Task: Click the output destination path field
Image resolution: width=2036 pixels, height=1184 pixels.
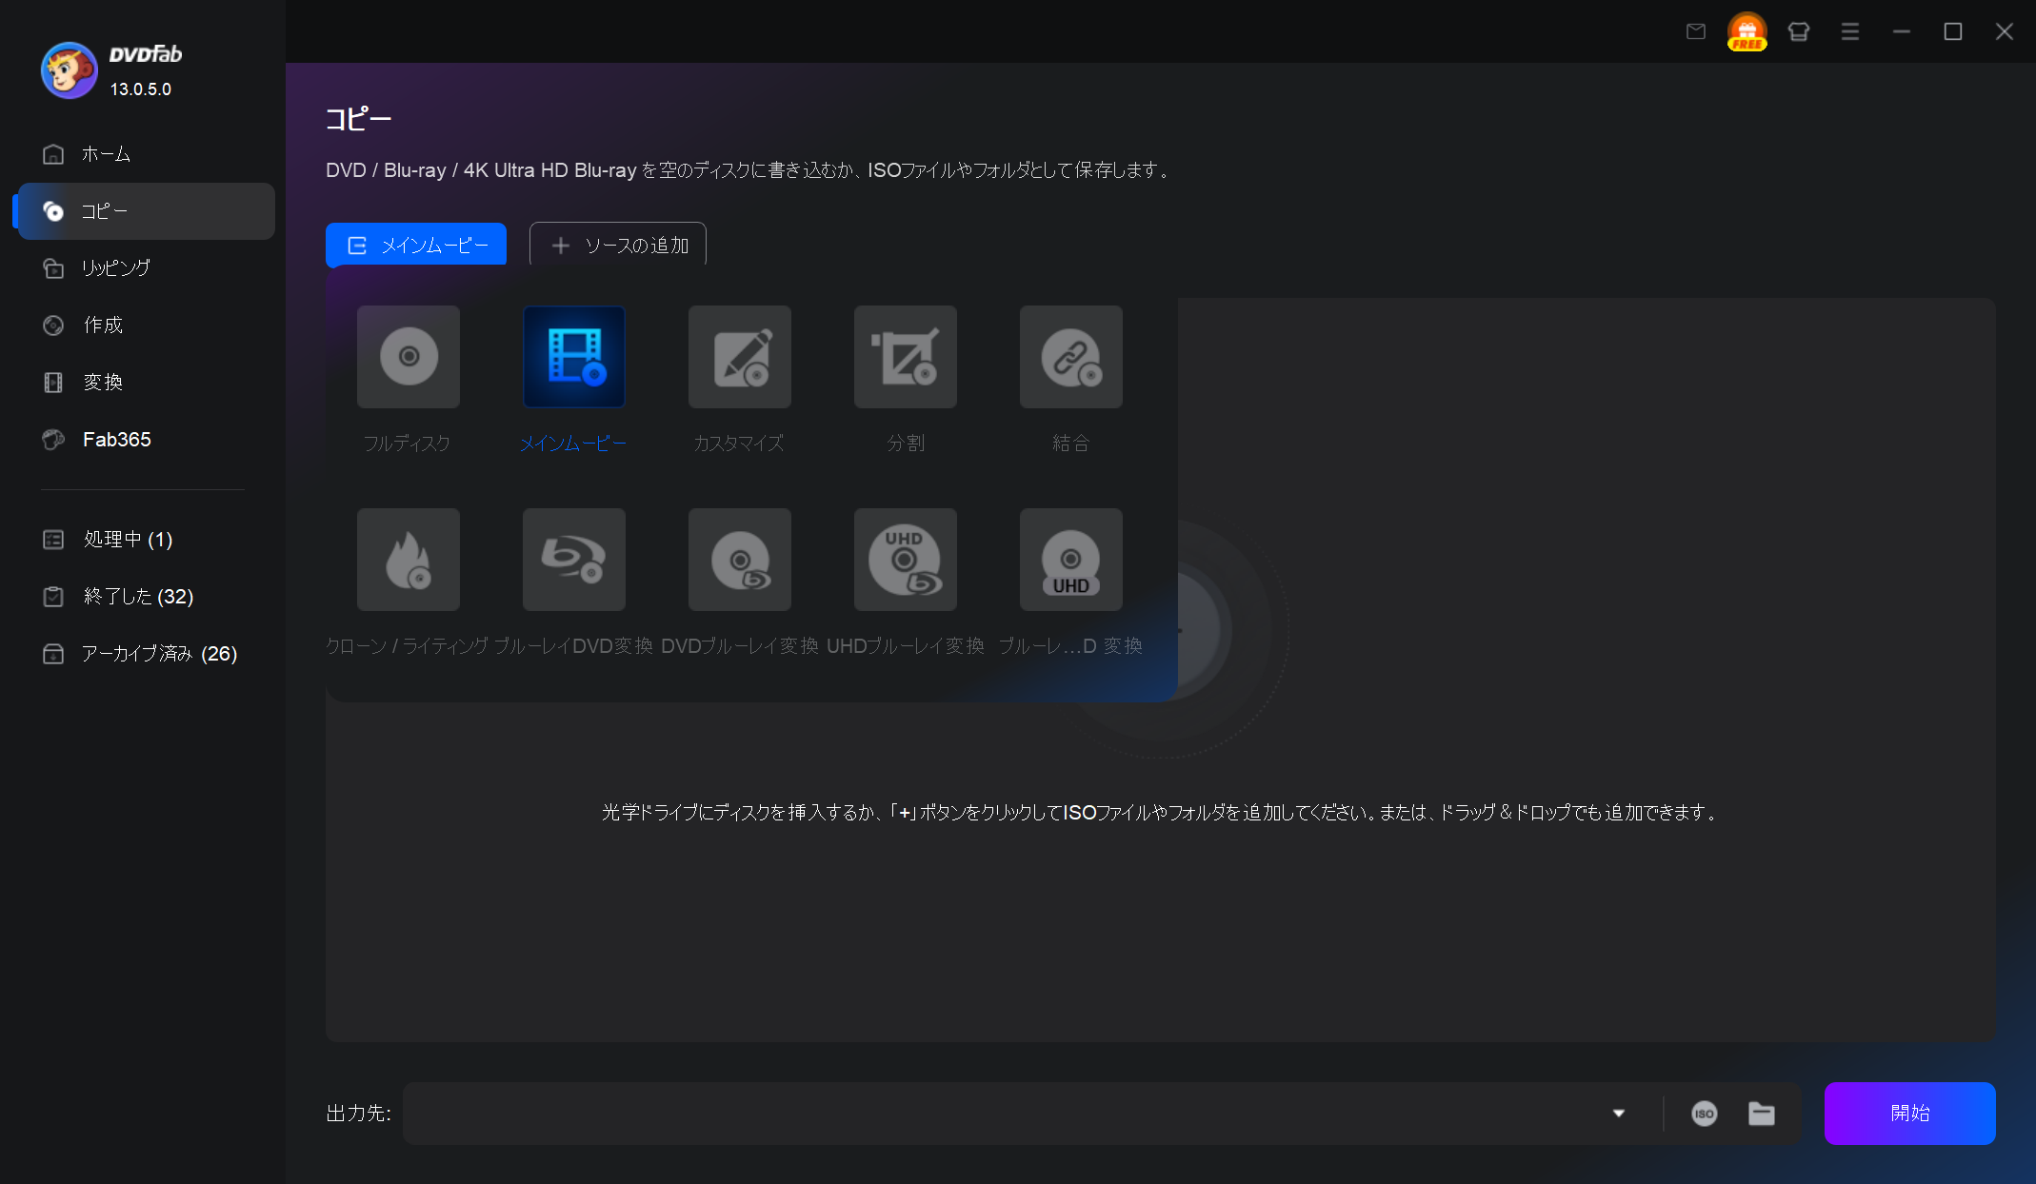Action: point(1000,1114)
